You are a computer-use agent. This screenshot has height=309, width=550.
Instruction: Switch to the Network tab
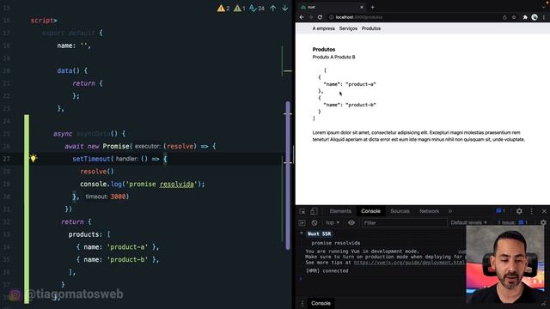click(x=429, y=211)
